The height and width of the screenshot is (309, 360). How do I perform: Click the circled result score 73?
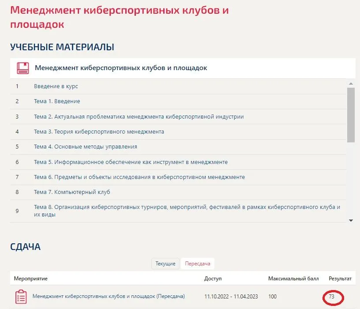pyautogui.click(x=332, y=297)
